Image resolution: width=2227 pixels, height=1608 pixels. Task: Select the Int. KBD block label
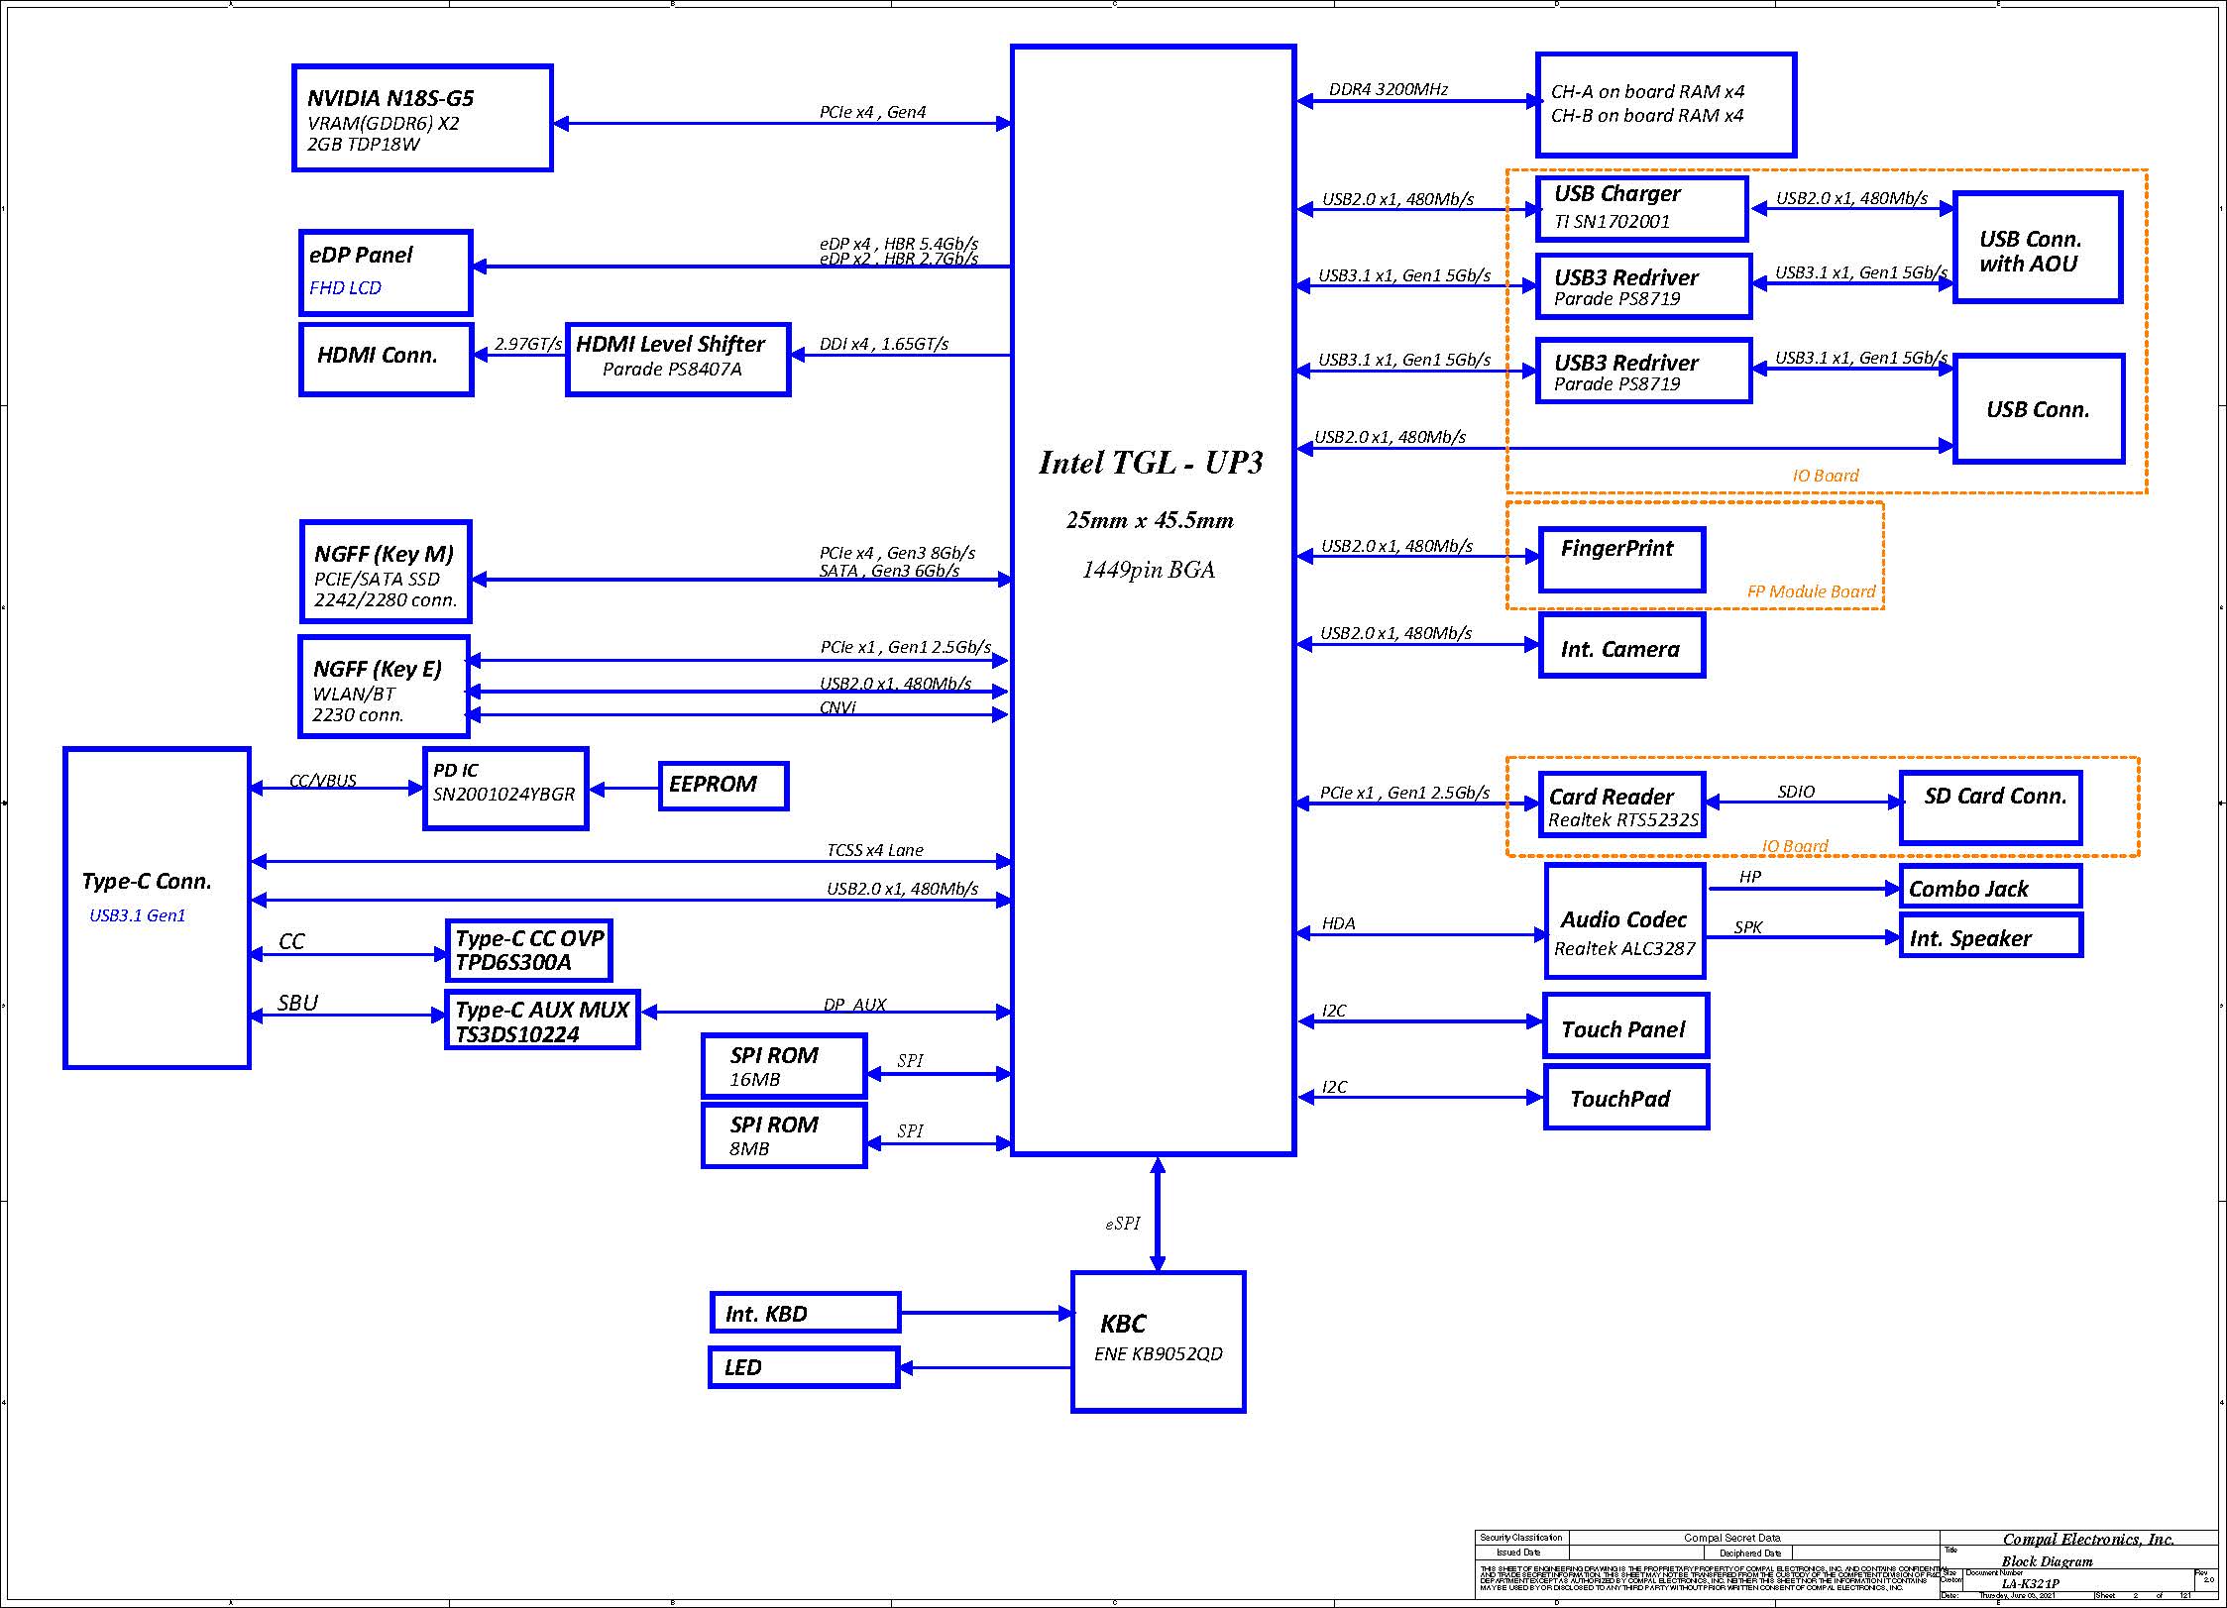tap(766, 1315)
